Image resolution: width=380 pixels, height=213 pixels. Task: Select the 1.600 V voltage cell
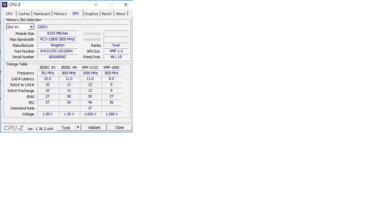point(90,114)
